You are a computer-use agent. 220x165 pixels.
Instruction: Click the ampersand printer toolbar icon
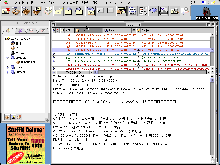pyautogui.click(x=163, y=11)
